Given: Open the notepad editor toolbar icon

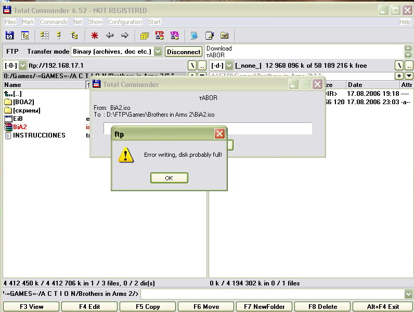Looking at the screenshot, I should [210, 35].
